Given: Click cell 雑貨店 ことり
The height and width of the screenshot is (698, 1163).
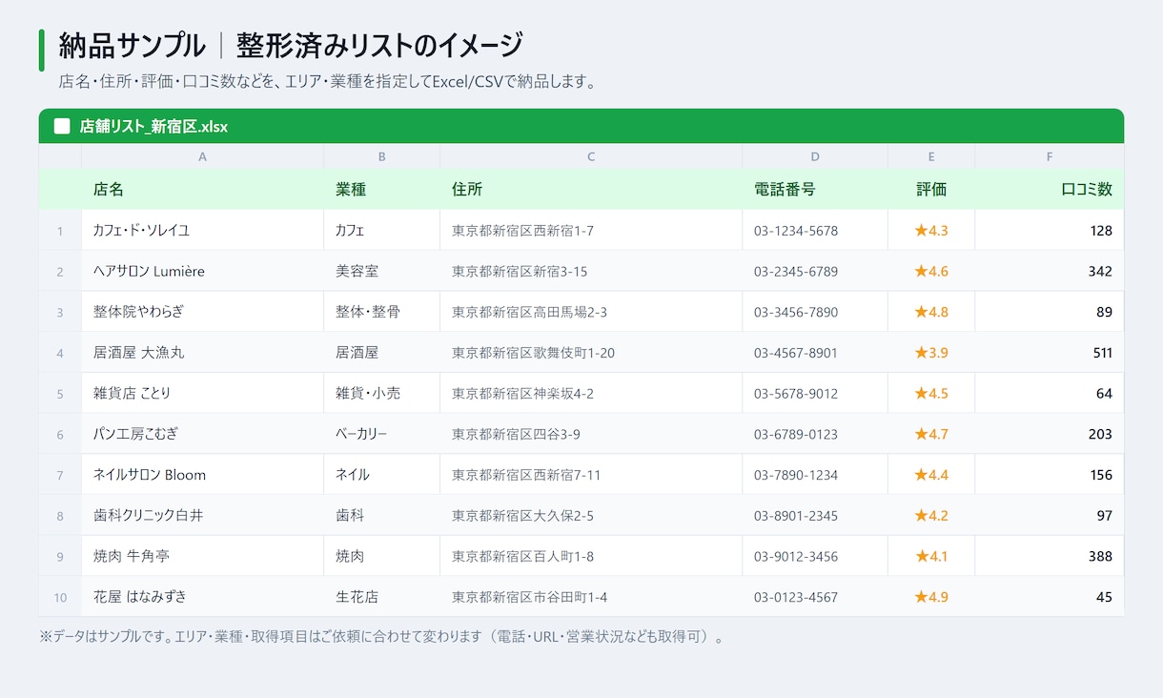Looking at the screenshot, I should [202, 393].
